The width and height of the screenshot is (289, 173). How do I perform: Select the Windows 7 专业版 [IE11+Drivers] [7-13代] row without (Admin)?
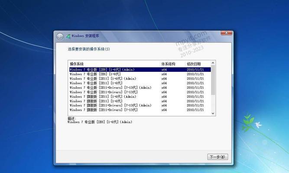tap(140, 92)
